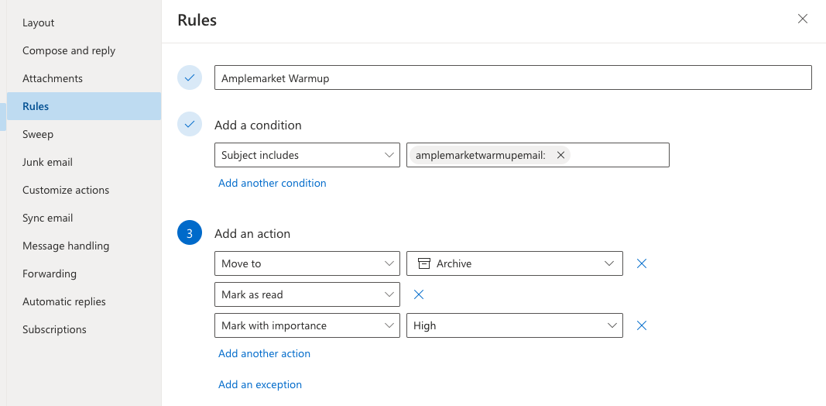Open Automatic replies settings
Viewport: 826px width, 406px height.
[x=64, y=301]
